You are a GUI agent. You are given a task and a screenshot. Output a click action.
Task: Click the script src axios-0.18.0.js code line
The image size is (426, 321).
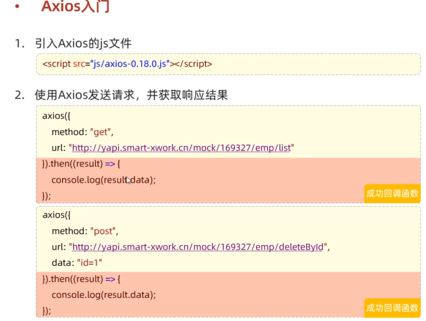tap(127, 64)
